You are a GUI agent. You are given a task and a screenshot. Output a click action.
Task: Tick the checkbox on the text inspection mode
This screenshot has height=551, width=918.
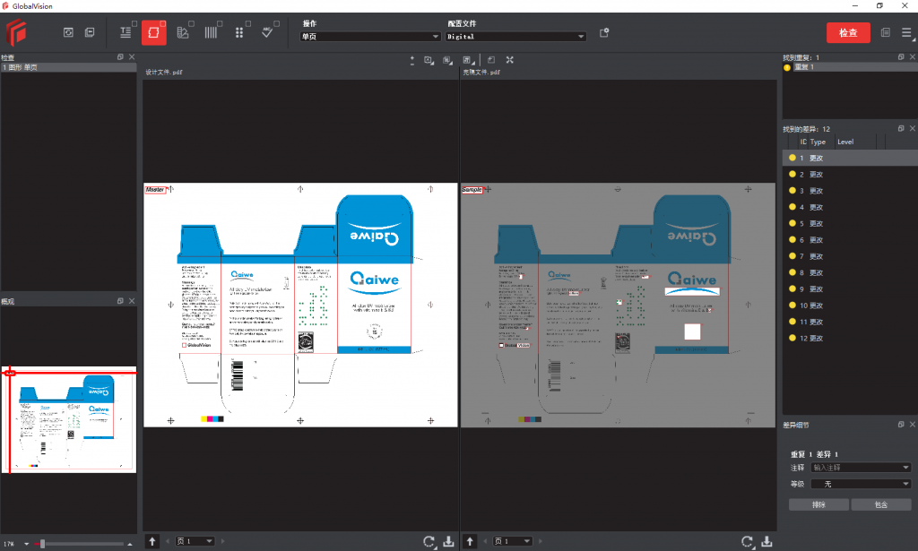[x=134, y=24]
